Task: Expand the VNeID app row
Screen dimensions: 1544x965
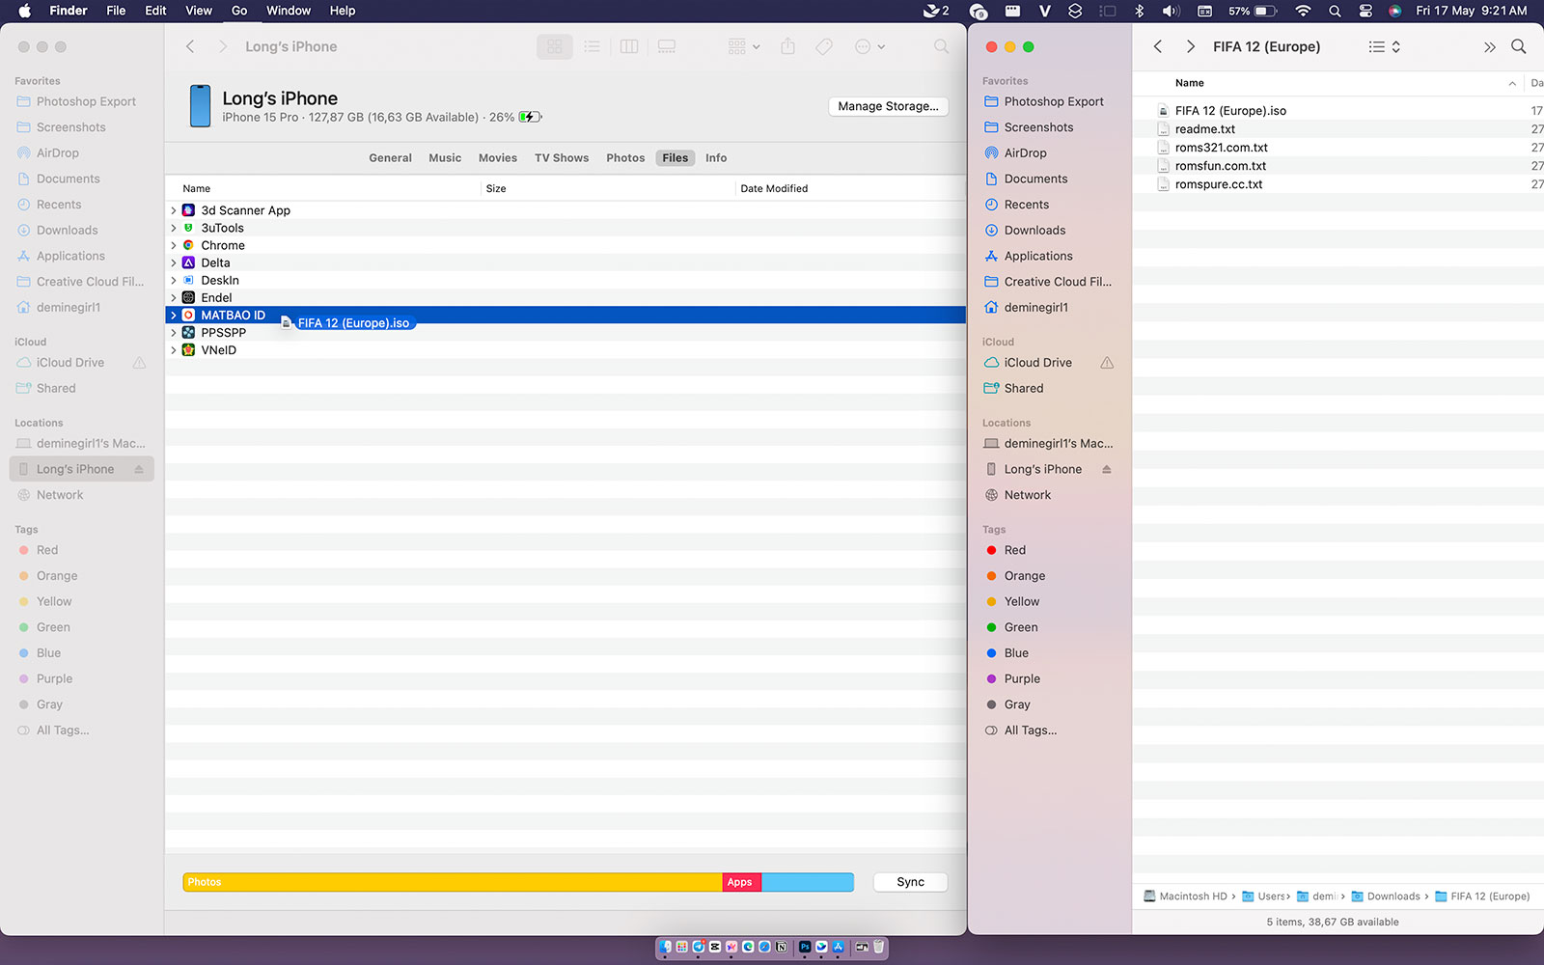Action: [174, 349]
